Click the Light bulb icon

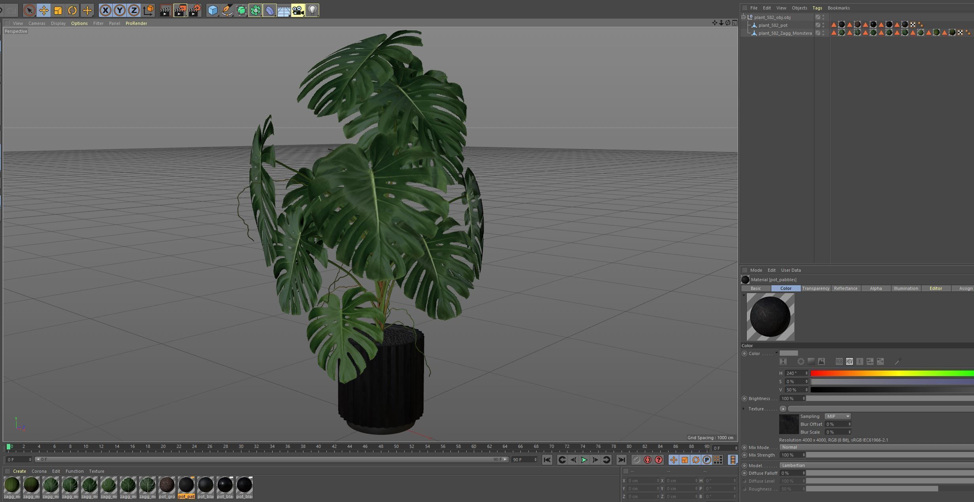pyautogui.click(x=312, y=10)
